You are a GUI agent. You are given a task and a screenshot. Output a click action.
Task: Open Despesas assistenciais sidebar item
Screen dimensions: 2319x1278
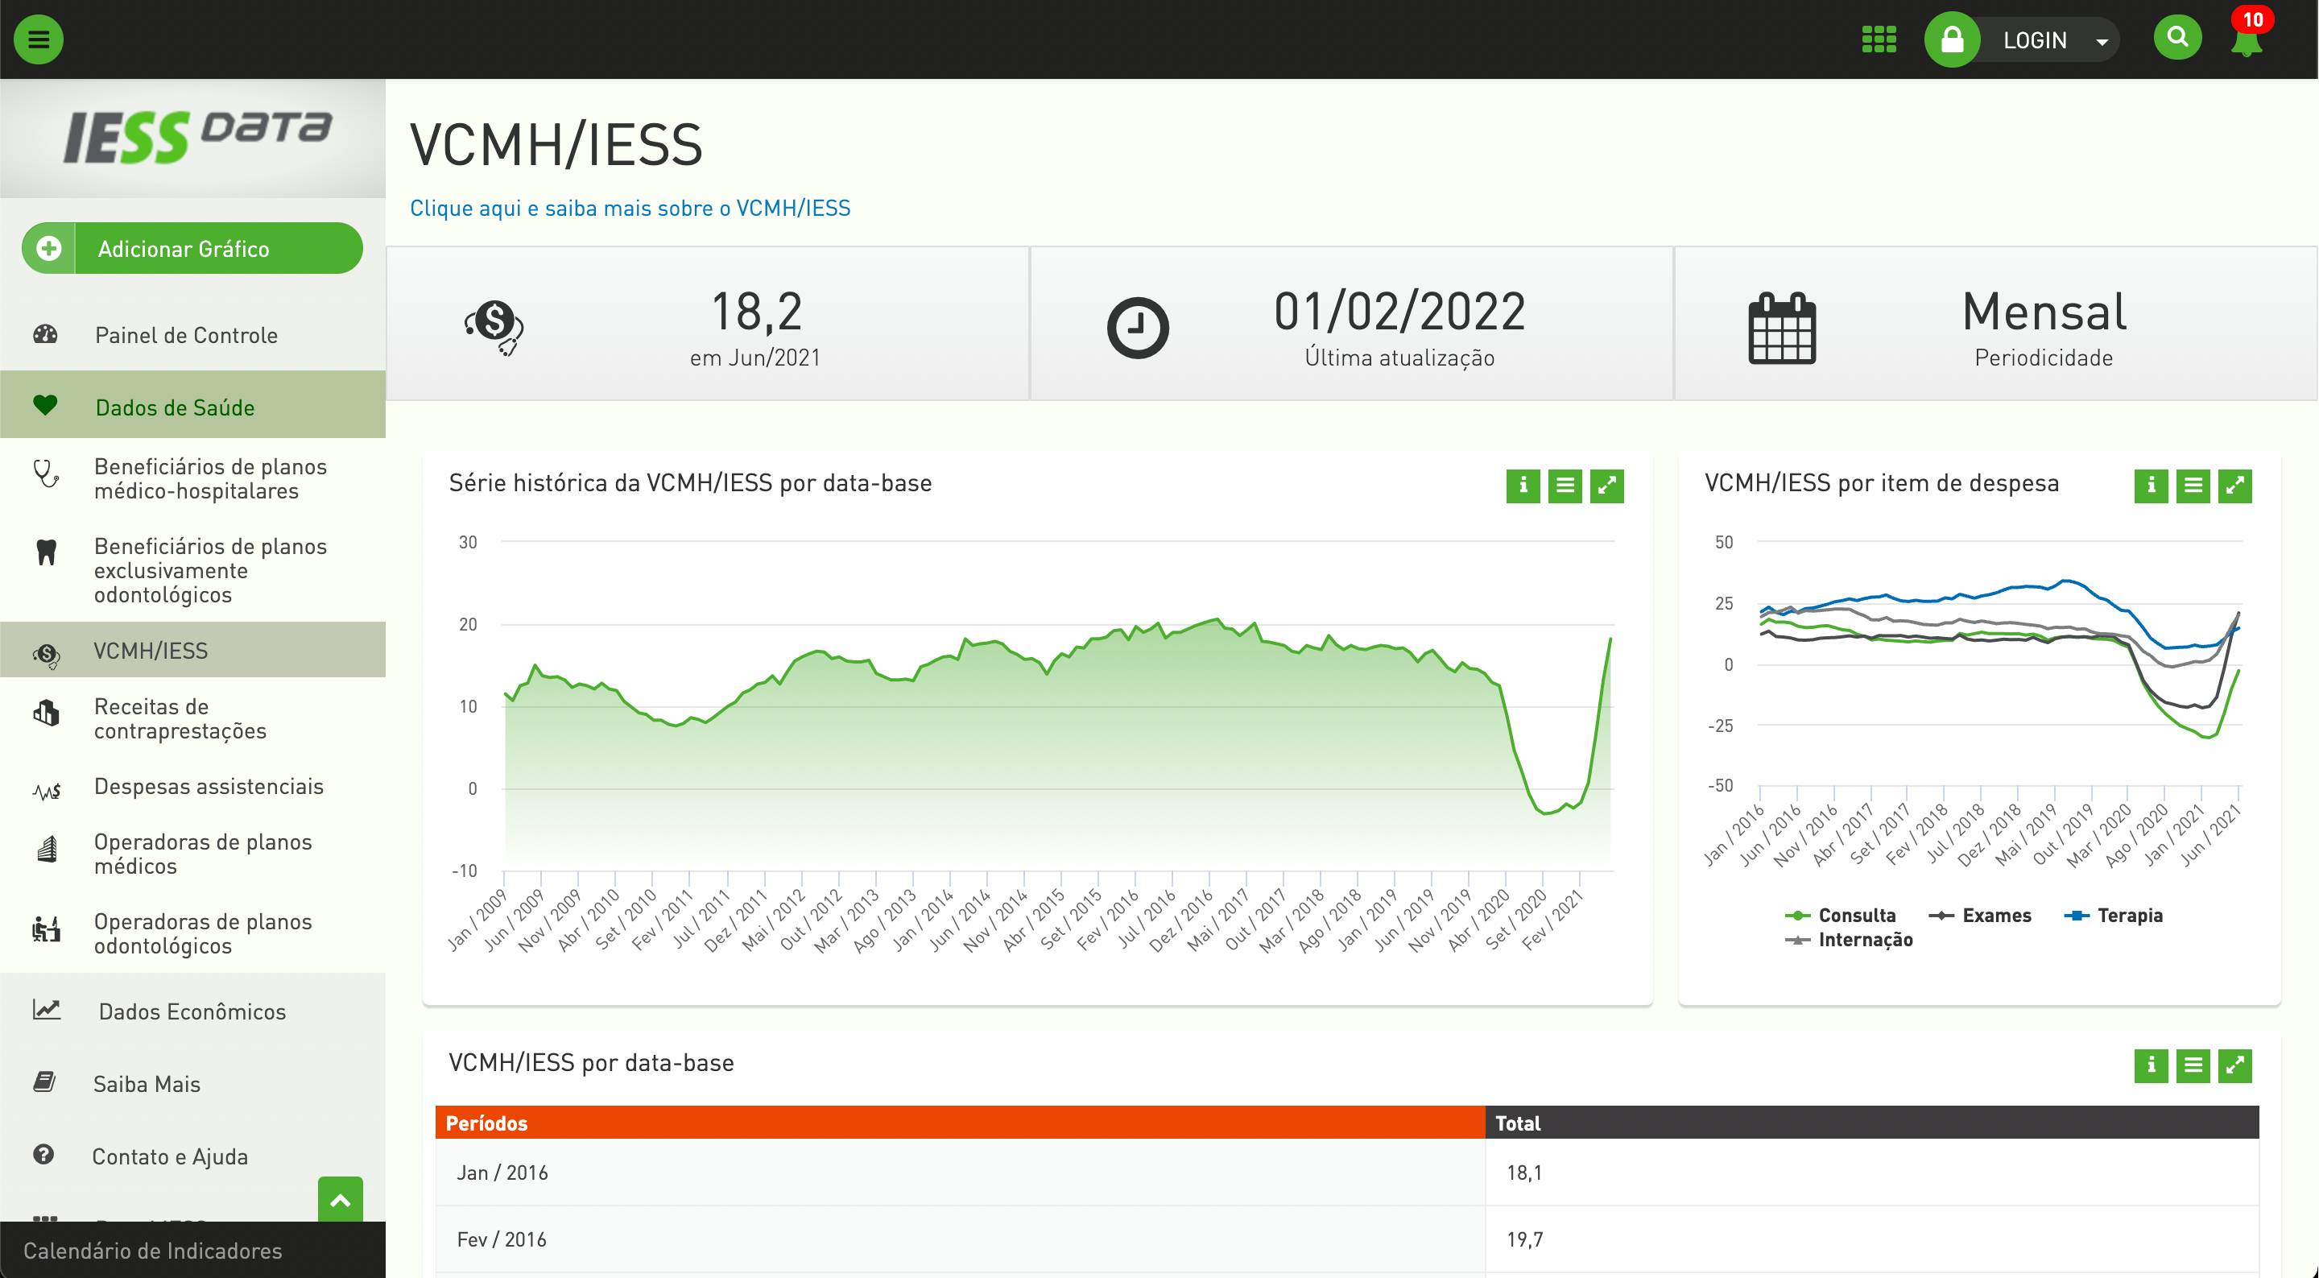192,786
